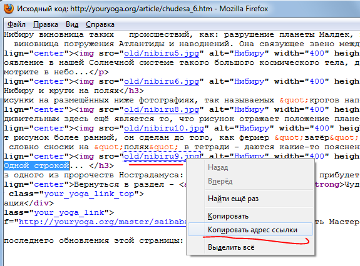Choose Копировать in context menu
The width and height of the screenshot is (360, 266).
[x=250, y=216]
